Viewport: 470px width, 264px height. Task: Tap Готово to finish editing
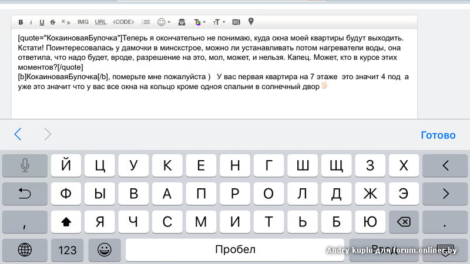click(438, 135)
